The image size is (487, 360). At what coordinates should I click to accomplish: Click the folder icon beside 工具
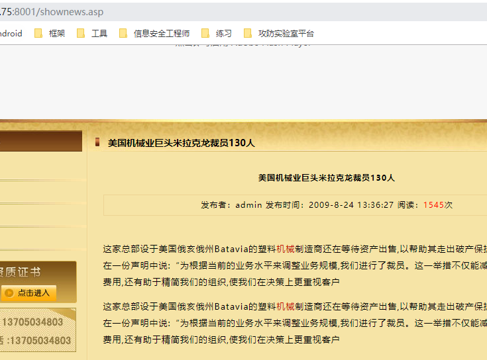(81, 33)
